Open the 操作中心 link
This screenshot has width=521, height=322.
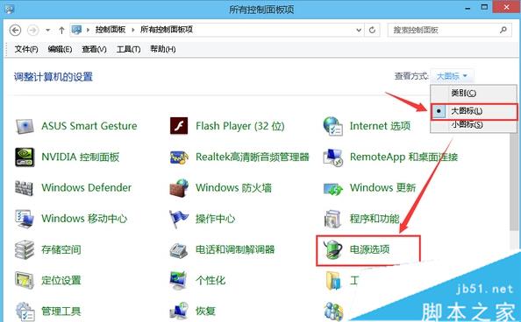(x=215, y=219)
